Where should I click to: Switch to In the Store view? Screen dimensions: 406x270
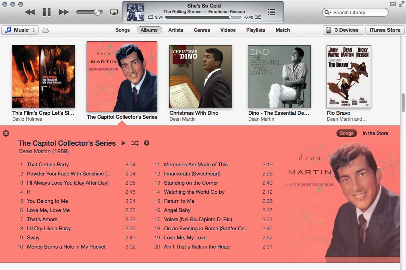[375, 133]
